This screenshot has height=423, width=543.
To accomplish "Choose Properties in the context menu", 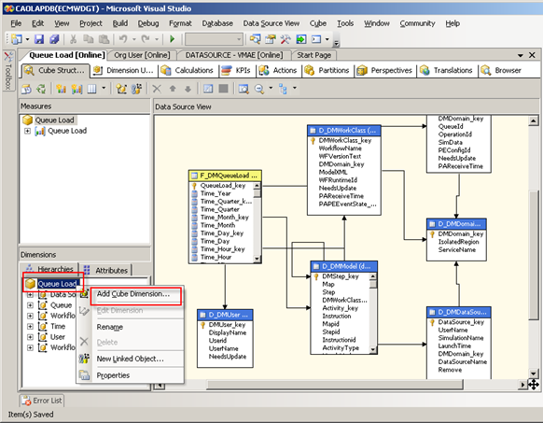I will point(113,375).
